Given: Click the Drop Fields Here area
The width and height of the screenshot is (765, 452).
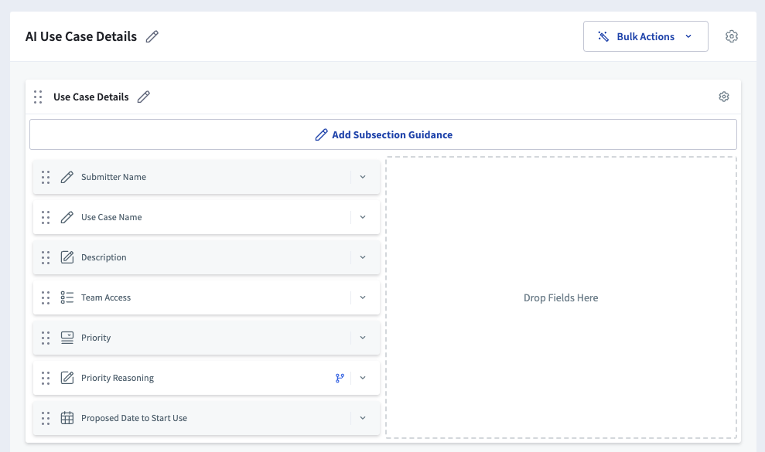Looking at the screenshot, I should (561, 297).
